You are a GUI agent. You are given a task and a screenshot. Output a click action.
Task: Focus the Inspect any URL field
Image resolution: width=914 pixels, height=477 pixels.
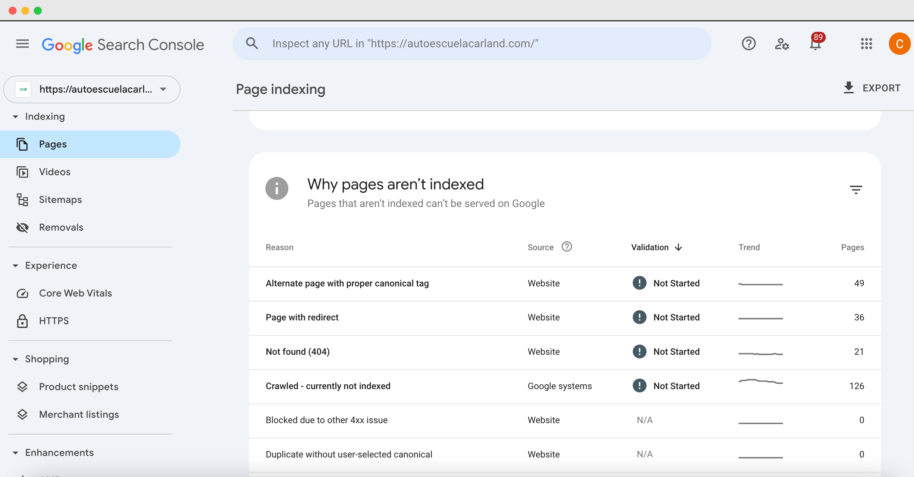click(471, 43)
